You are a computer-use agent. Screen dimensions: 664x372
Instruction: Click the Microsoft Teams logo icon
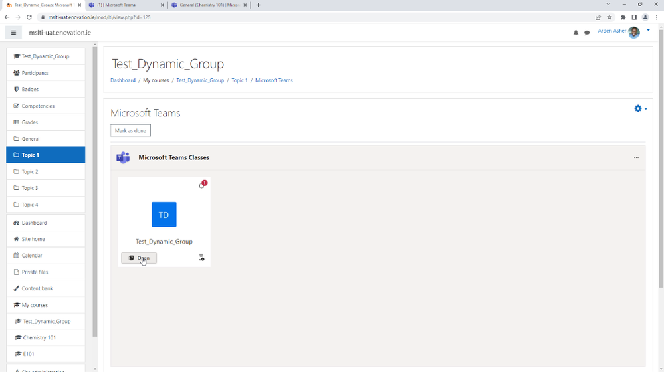click(x=123, y=157)
